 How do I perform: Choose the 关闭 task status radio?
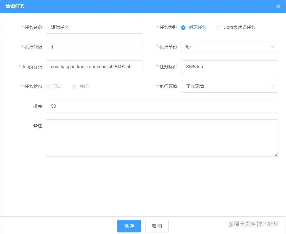tap(74, 87)
